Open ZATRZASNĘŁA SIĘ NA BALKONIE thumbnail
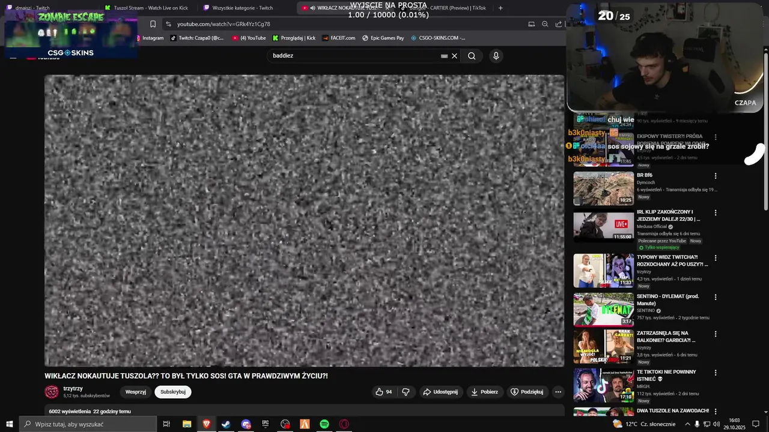Image resolution: width=769 pixels, height=432 pixels. click(604, 346)
